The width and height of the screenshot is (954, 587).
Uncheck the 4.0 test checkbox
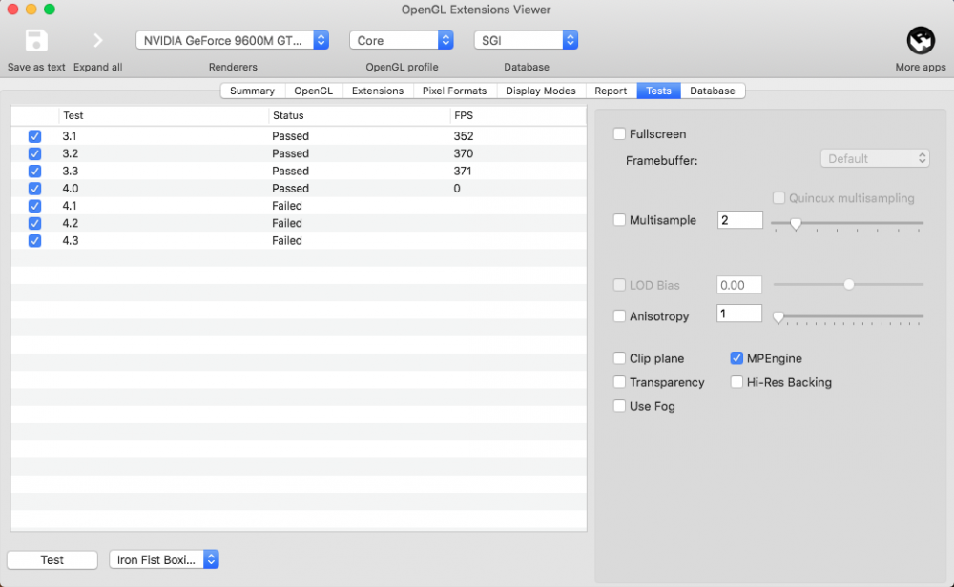34,189
